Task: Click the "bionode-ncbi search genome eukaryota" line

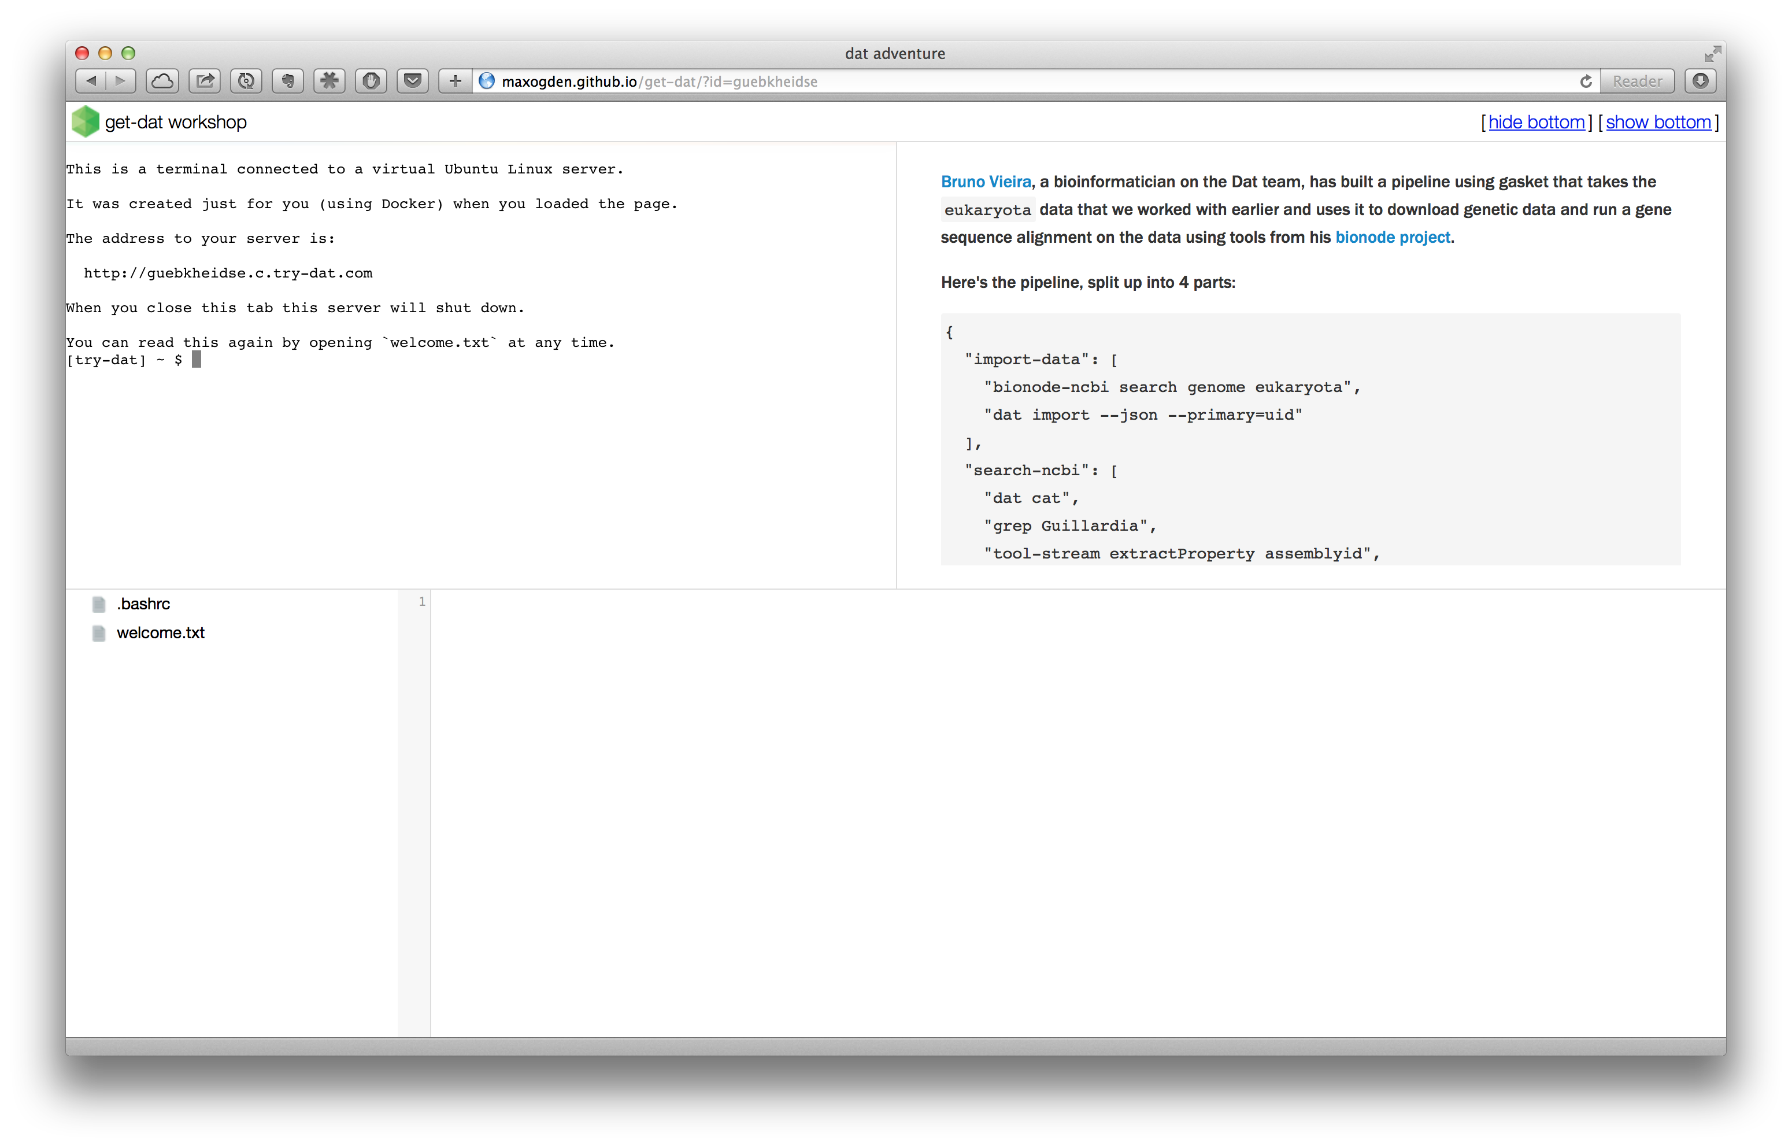Action: point(1172,387)
